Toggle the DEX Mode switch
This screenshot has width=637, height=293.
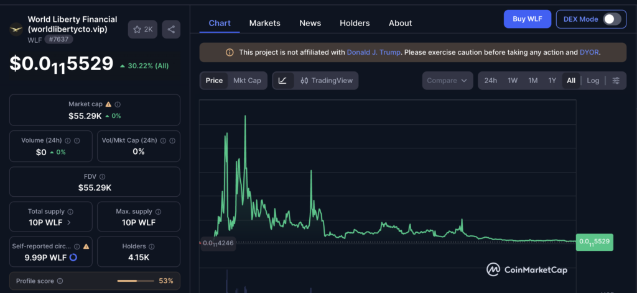tap(611, 19)
